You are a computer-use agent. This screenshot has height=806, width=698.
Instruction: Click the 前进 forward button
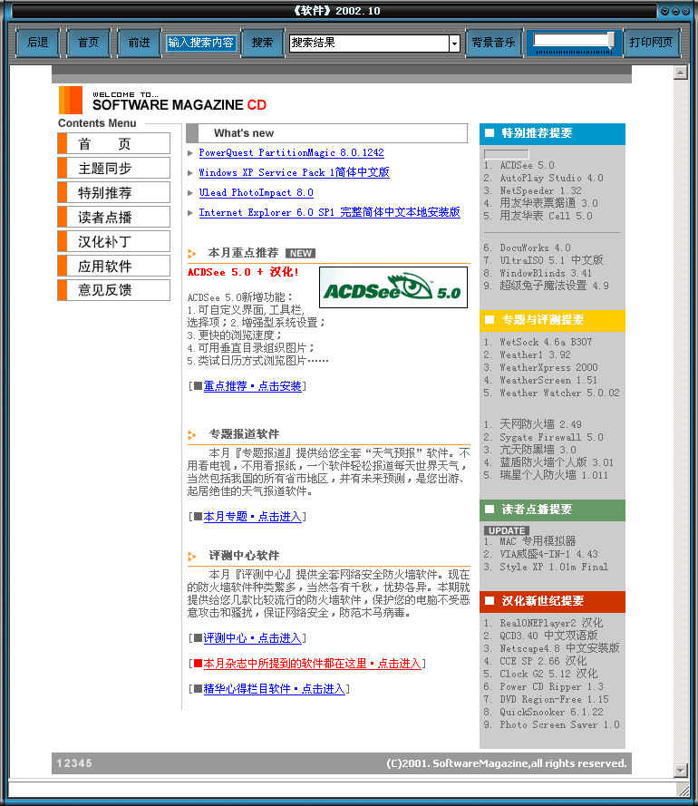coord(139,43)
